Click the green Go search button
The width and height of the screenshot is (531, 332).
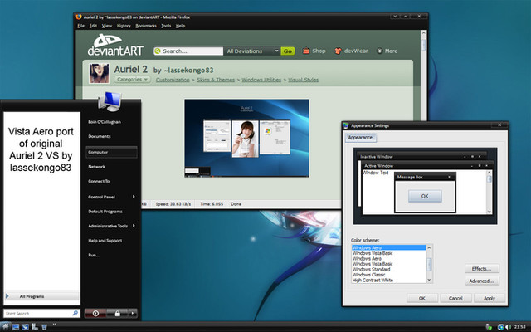click(288, 51)
